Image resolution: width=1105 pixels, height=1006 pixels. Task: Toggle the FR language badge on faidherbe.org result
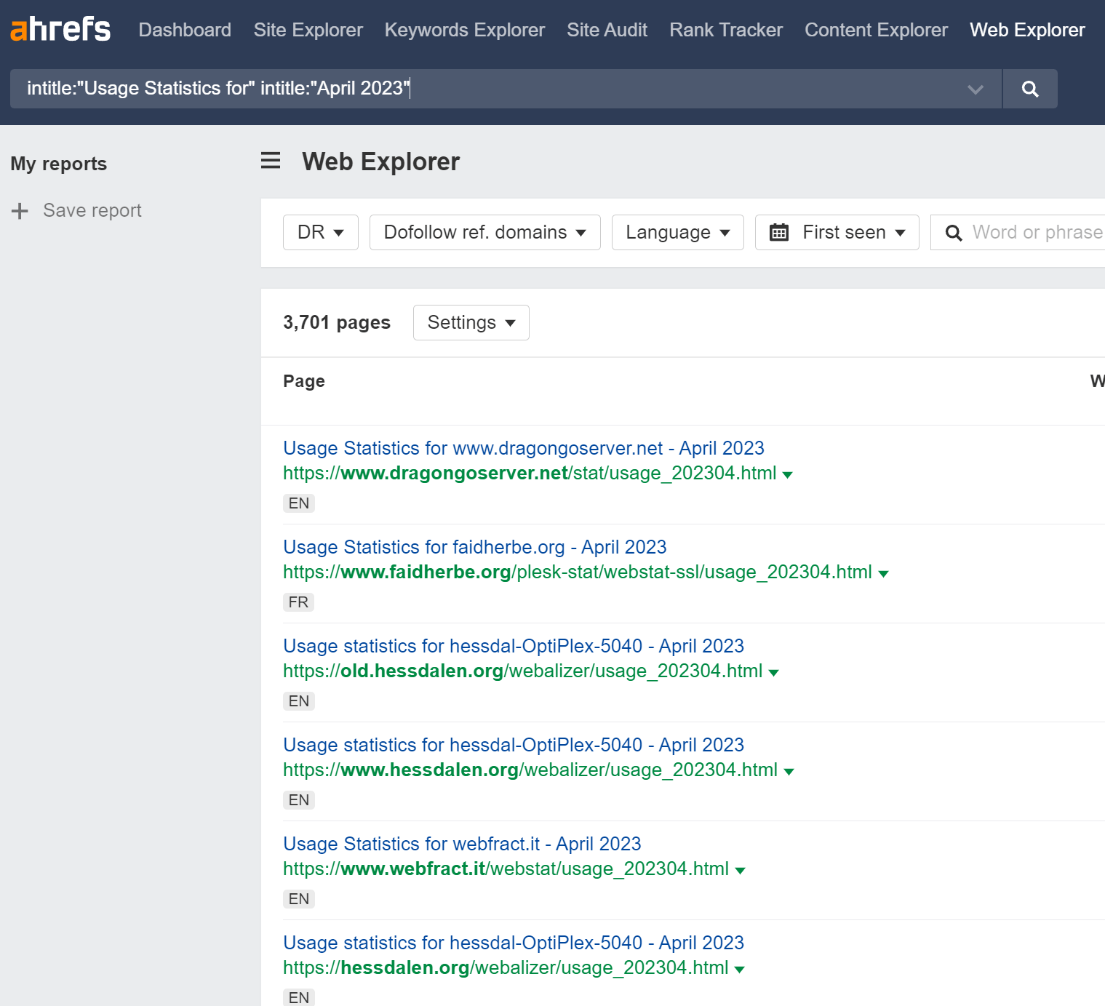(298, 602)
